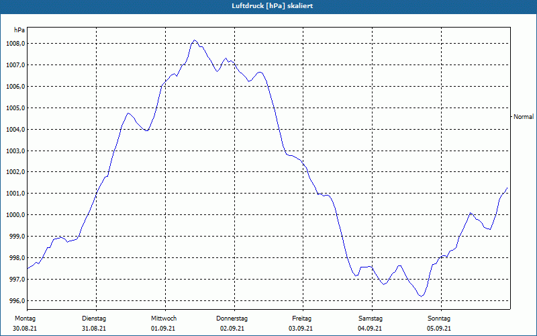The width and height of the screenshot is (537, 336).
Task: Click the '1000,0' axis value
Action: pos(15,215)
